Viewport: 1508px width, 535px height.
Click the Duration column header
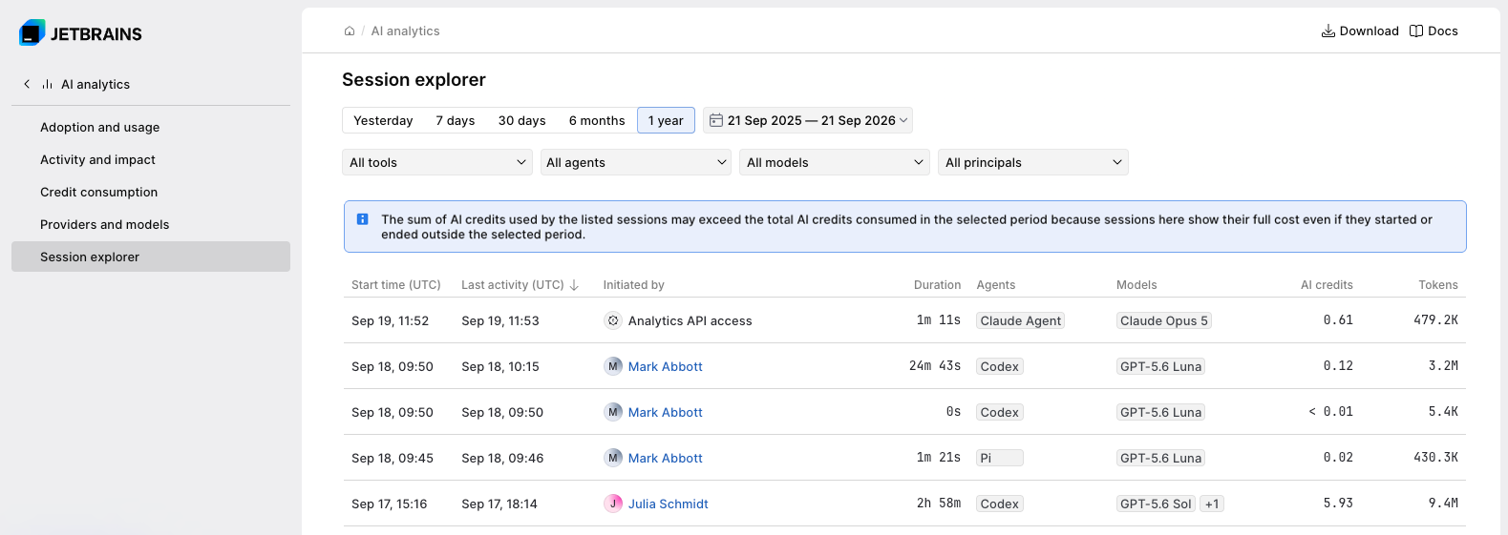[x=937, y=284]
